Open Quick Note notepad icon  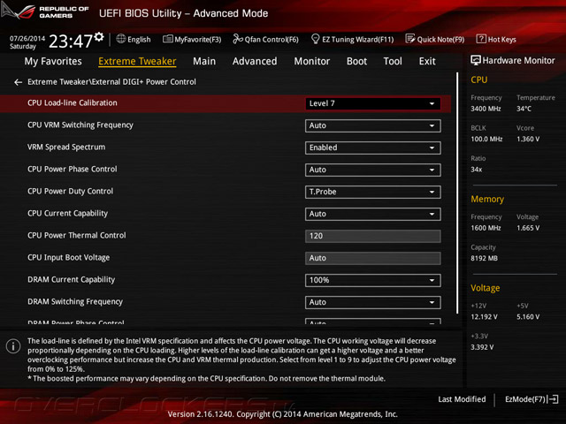click(x=410, y=39)
